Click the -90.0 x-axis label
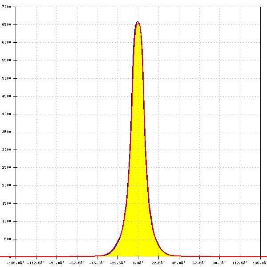 57,263
